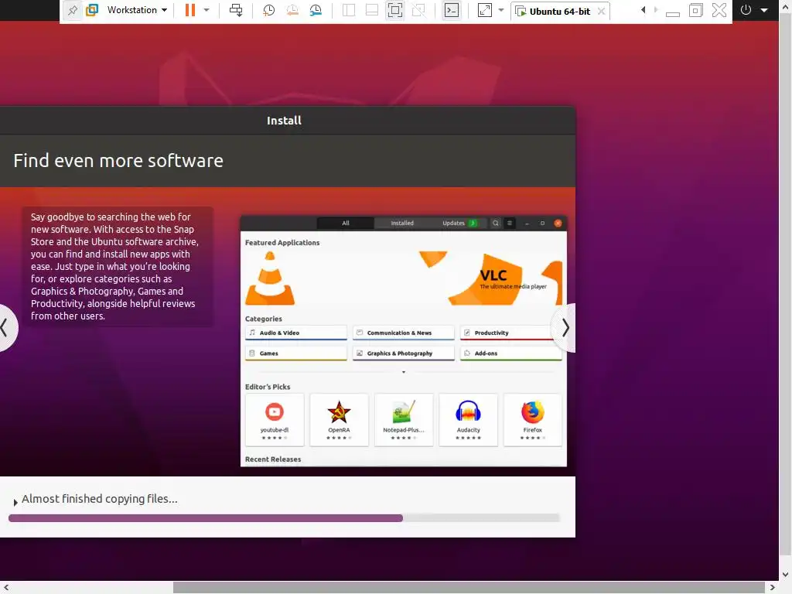Open the snapshot manager icon
792x594 pixels.
316,10
